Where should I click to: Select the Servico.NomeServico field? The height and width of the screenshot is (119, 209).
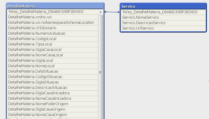(163, 17)
